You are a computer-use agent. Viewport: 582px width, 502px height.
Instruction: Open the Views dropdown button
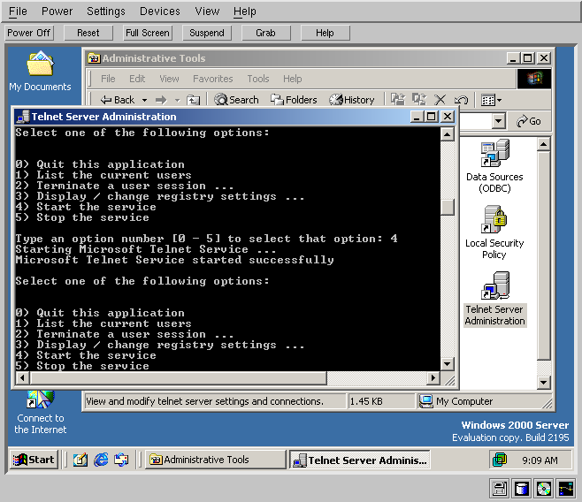[491, 100]
